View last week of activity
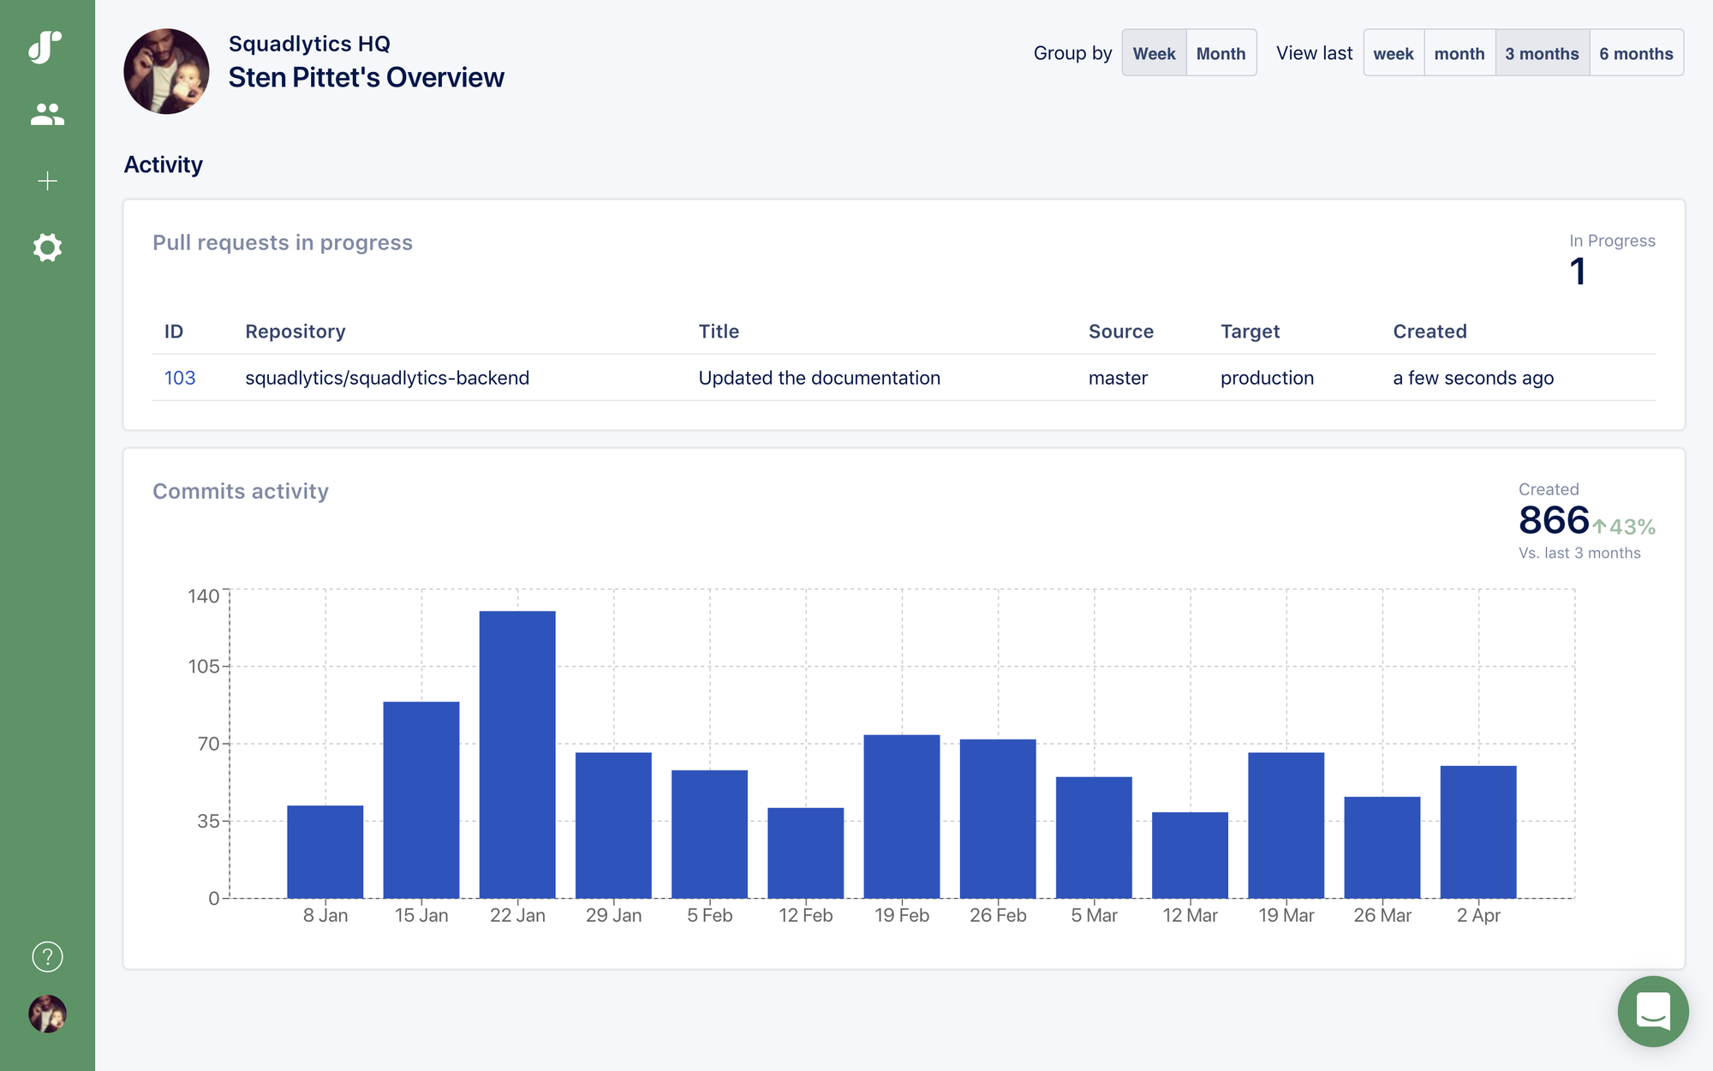The image size is (1713, 1071). pos(1394,53)
